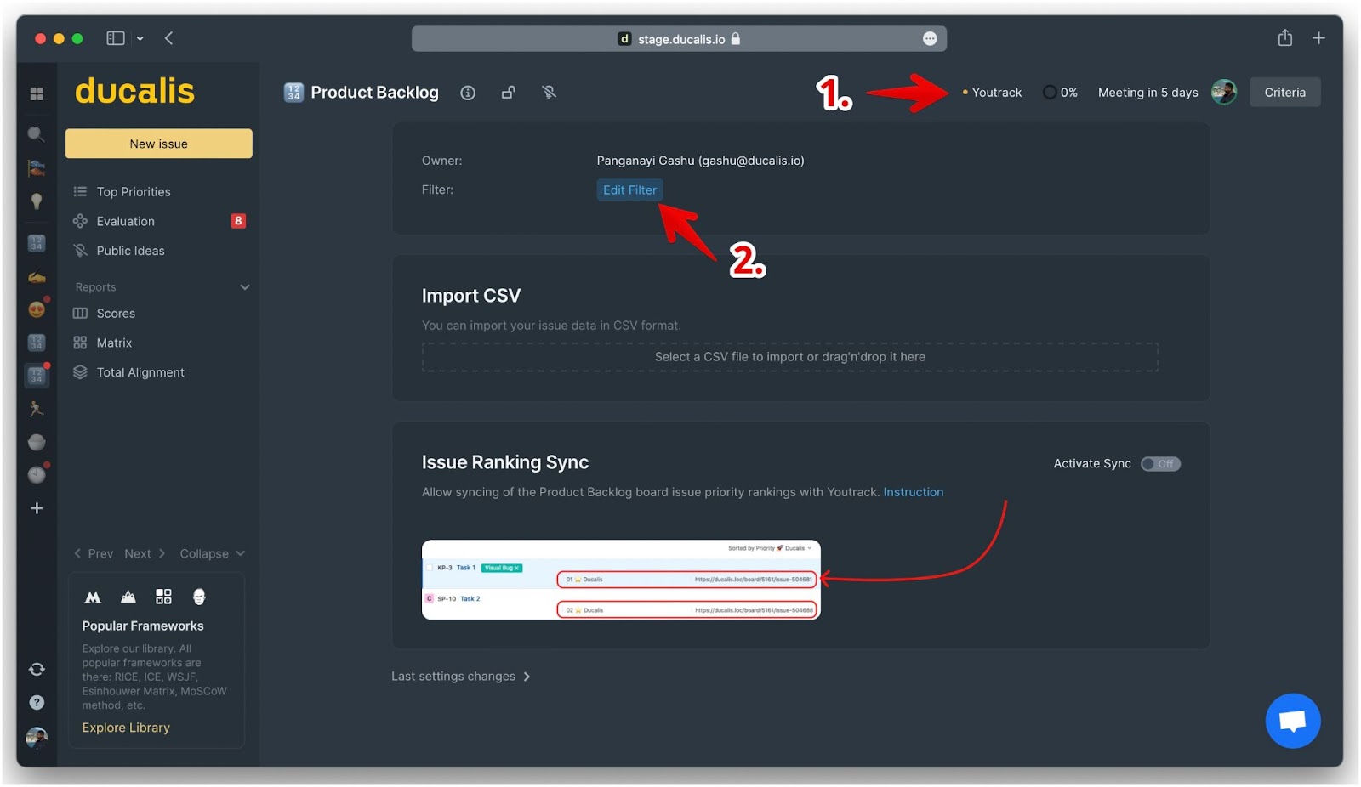Viewport: 1361px width, 787px height.
Task: Click Meeting in 5 days
Action: [1147, 92]
